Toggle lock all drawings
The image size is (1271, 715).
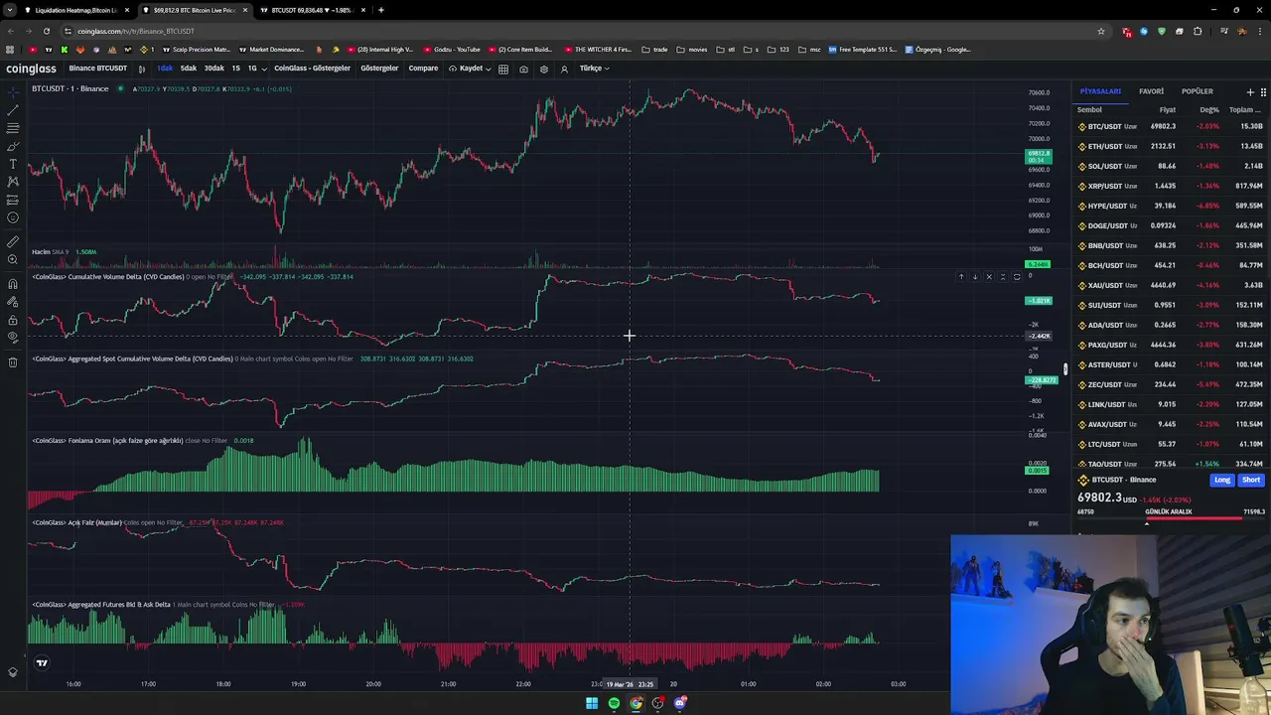coord(13,320)
